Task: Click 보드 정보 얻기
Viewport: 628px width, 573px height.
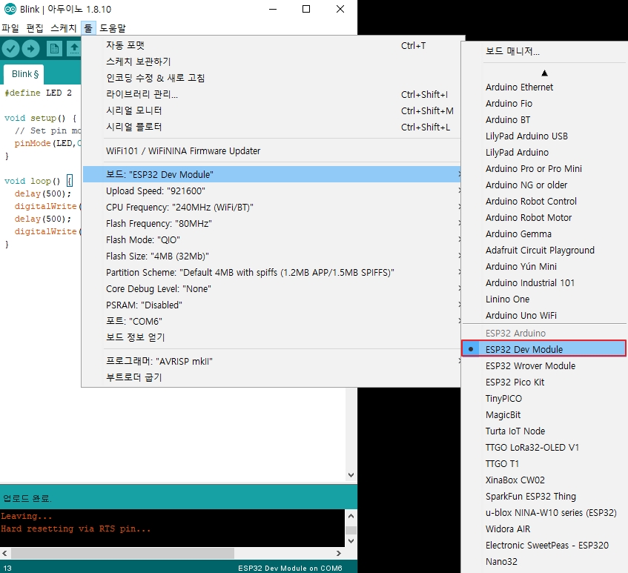Action: click(x=271, y=337)
